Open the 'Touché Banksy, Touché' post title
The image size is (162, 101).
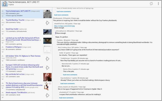15,20
